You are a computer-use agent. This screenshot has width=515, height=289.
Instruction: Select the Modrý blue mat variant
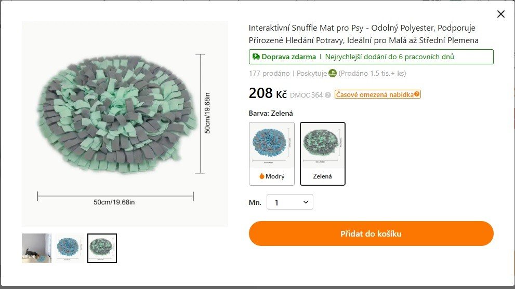click(x=272, y=153)
